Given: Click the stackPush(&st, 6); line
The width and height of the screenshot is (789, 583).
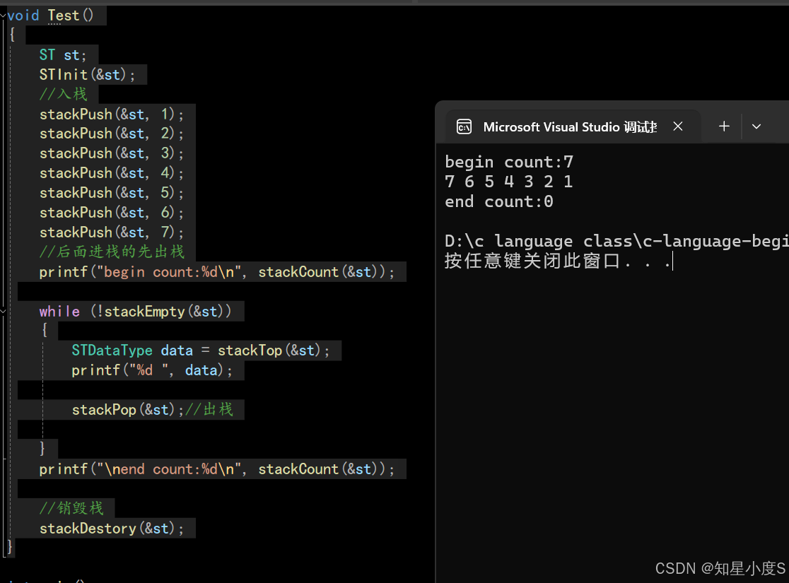Looking at the screenshot, I should pyautogui.click(x=111, y=213).
